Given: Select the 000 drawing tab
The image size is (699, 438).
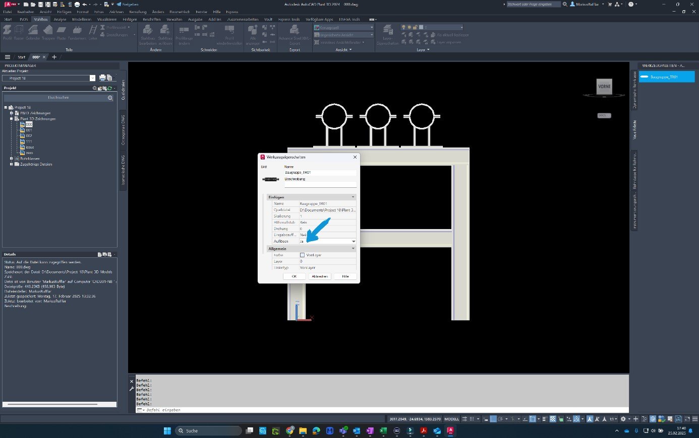Looking at the screenshot, I should tap(35, 57).
